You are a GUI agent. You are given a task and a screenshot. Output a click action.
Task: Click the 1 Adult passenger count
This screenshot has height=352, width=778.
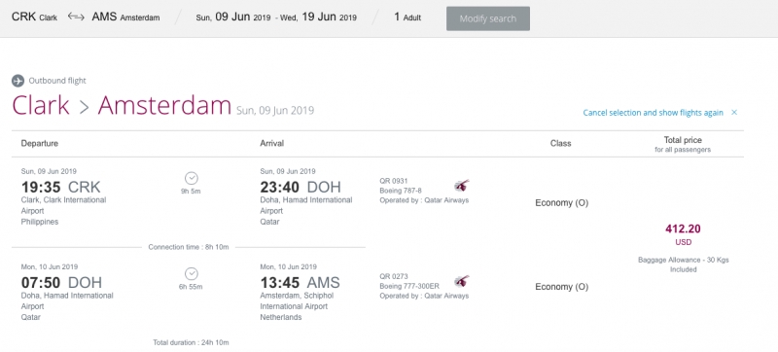tap(407, 17)
